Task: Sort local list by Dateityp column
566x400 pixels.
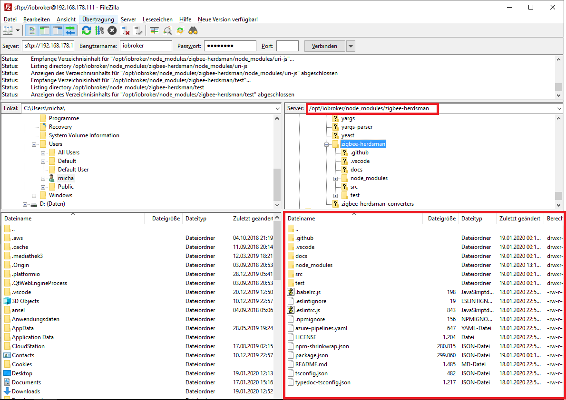Action: (206, 218)
